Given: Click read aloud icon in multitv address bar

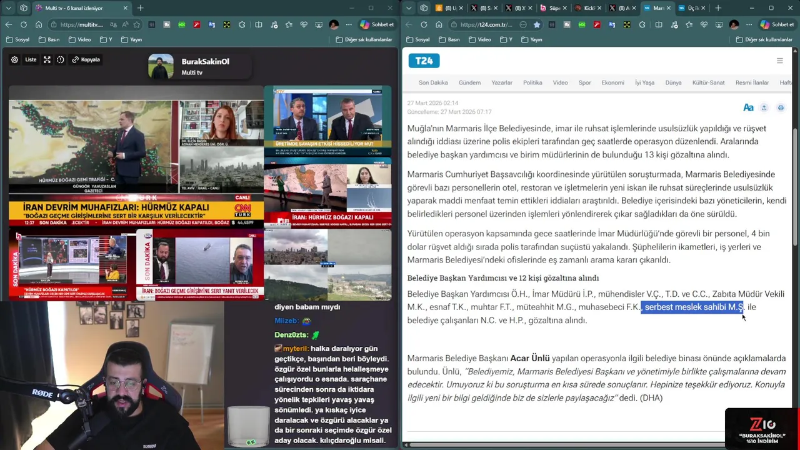Looking at the screenshot, I should pyautogui.click(x=125, y=24).
